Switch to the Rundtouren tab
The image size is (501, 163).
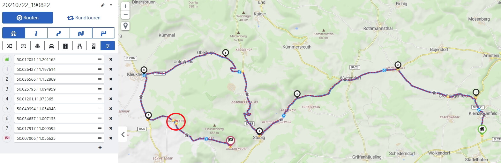(84, 18)
